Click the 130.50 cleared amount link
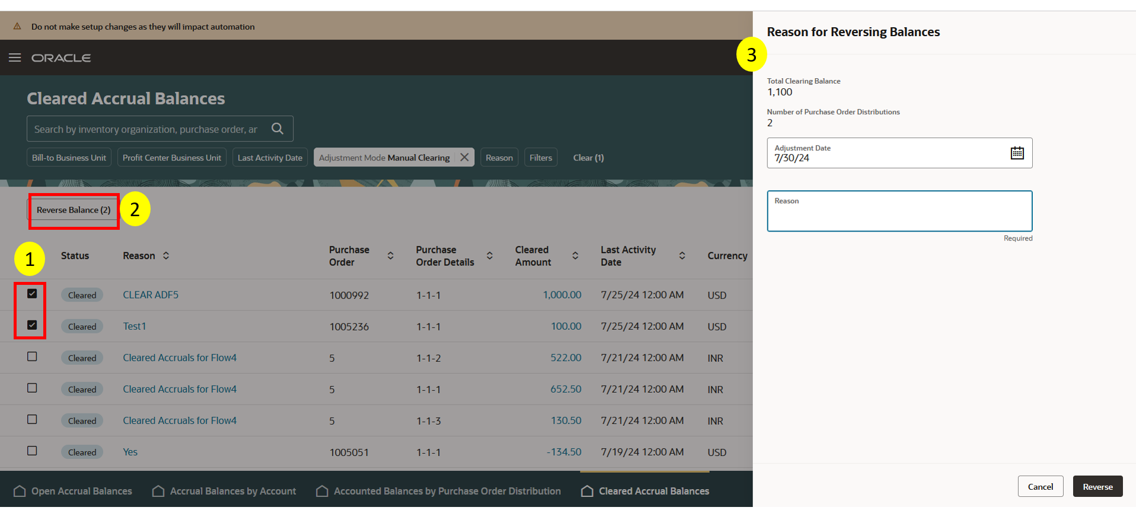Screen dimensions: 1136x520 566,421
